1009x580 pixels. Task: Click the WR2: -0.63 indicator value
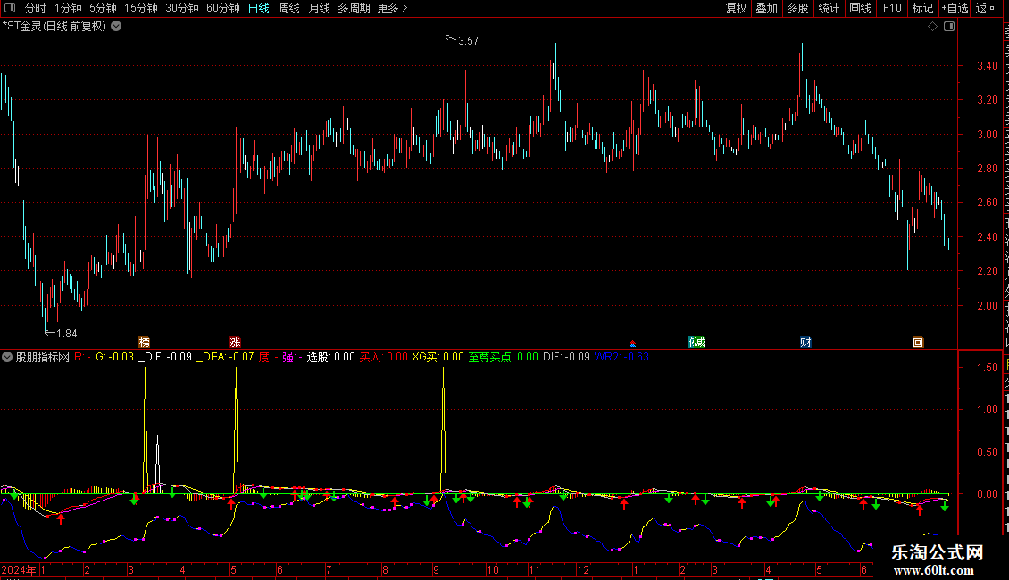tap(621, 357)
